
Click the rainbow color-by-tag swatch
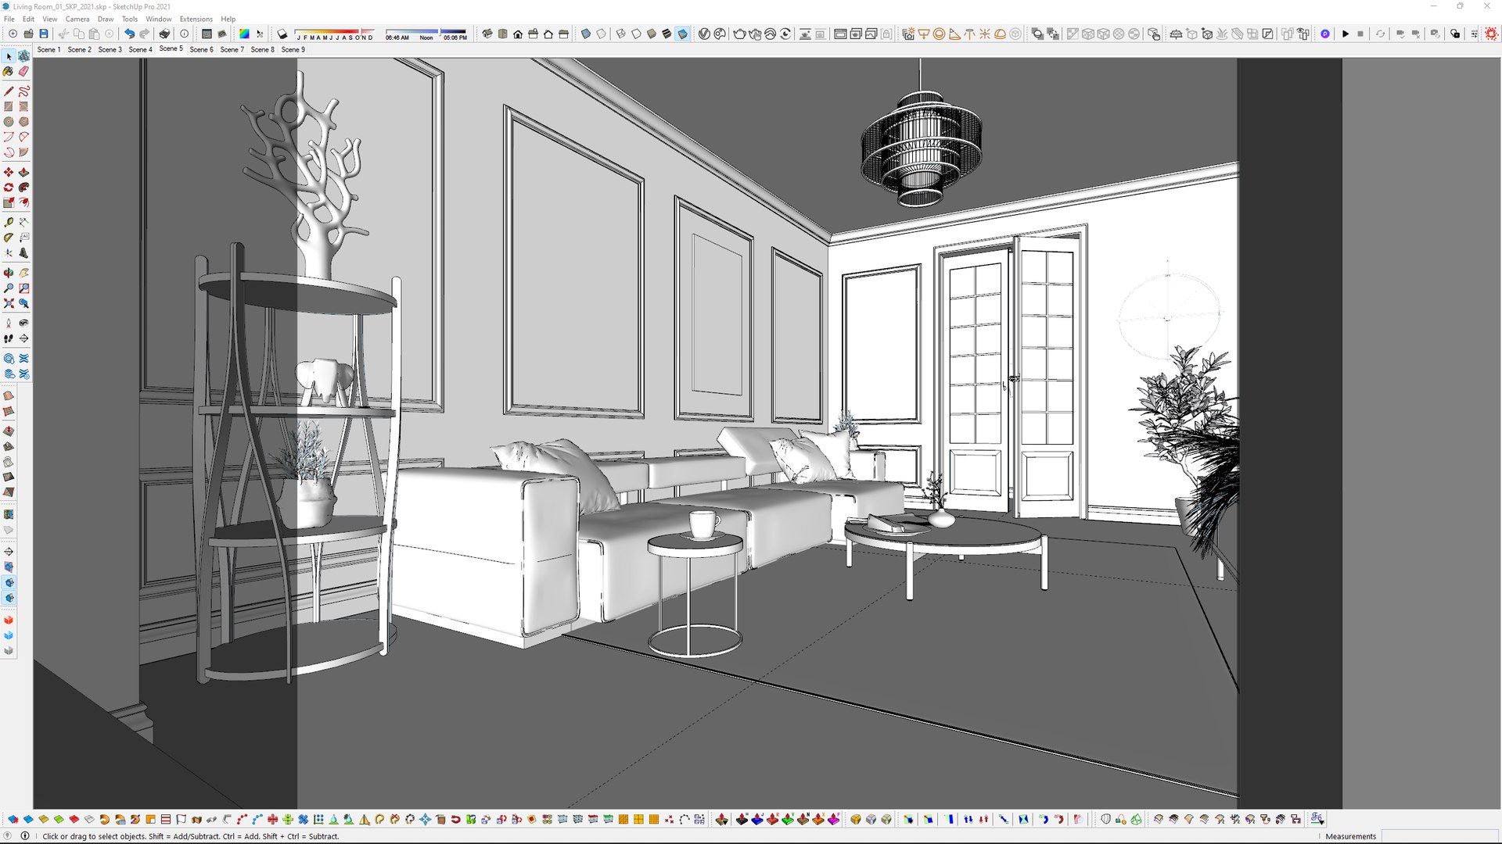click(x=244, y=34)
